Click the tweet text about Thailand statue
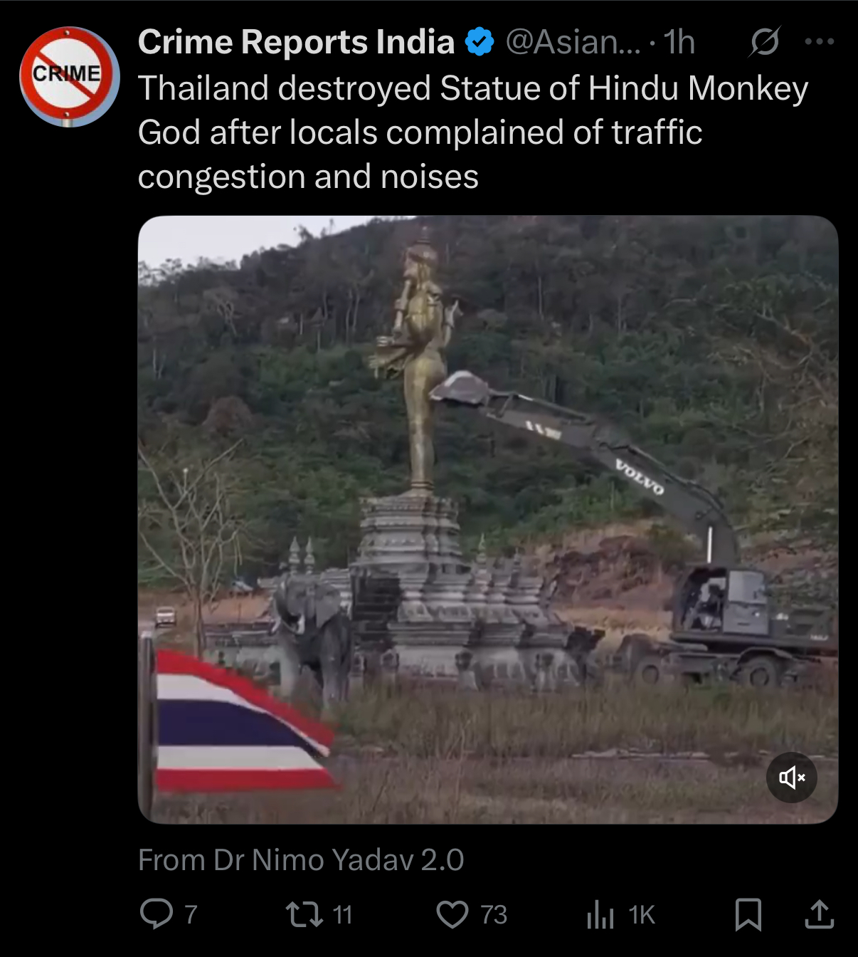 click(473, 132)
